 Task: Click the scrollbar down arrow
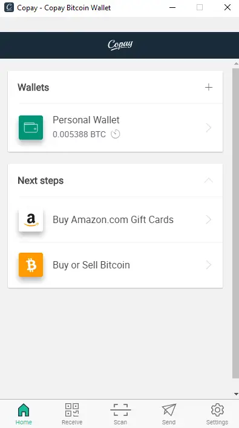(236, 394)
